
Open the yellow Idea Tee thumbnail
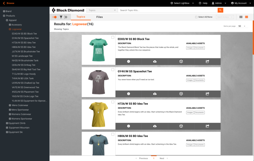[98, 115]
